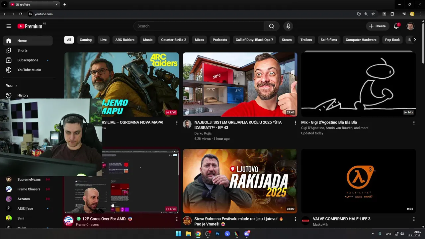Select the Music filter chip
The height and width of the screenshot is (239, 425).
[148, 40]
